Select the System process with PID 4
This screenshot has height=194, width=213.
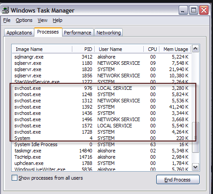(x=101, y=138)
